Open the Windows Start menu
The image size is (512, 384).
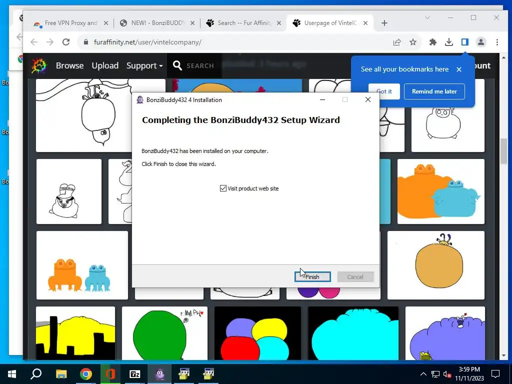coord(12,374)
